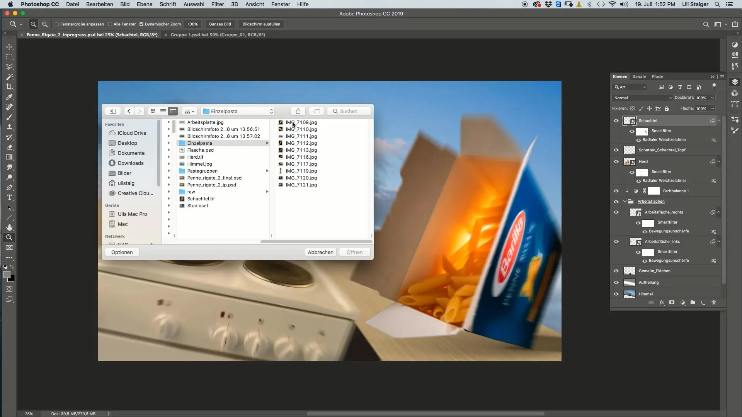
Task: Hide the Gemalte_Flächen layer
Action: [616, 271]
